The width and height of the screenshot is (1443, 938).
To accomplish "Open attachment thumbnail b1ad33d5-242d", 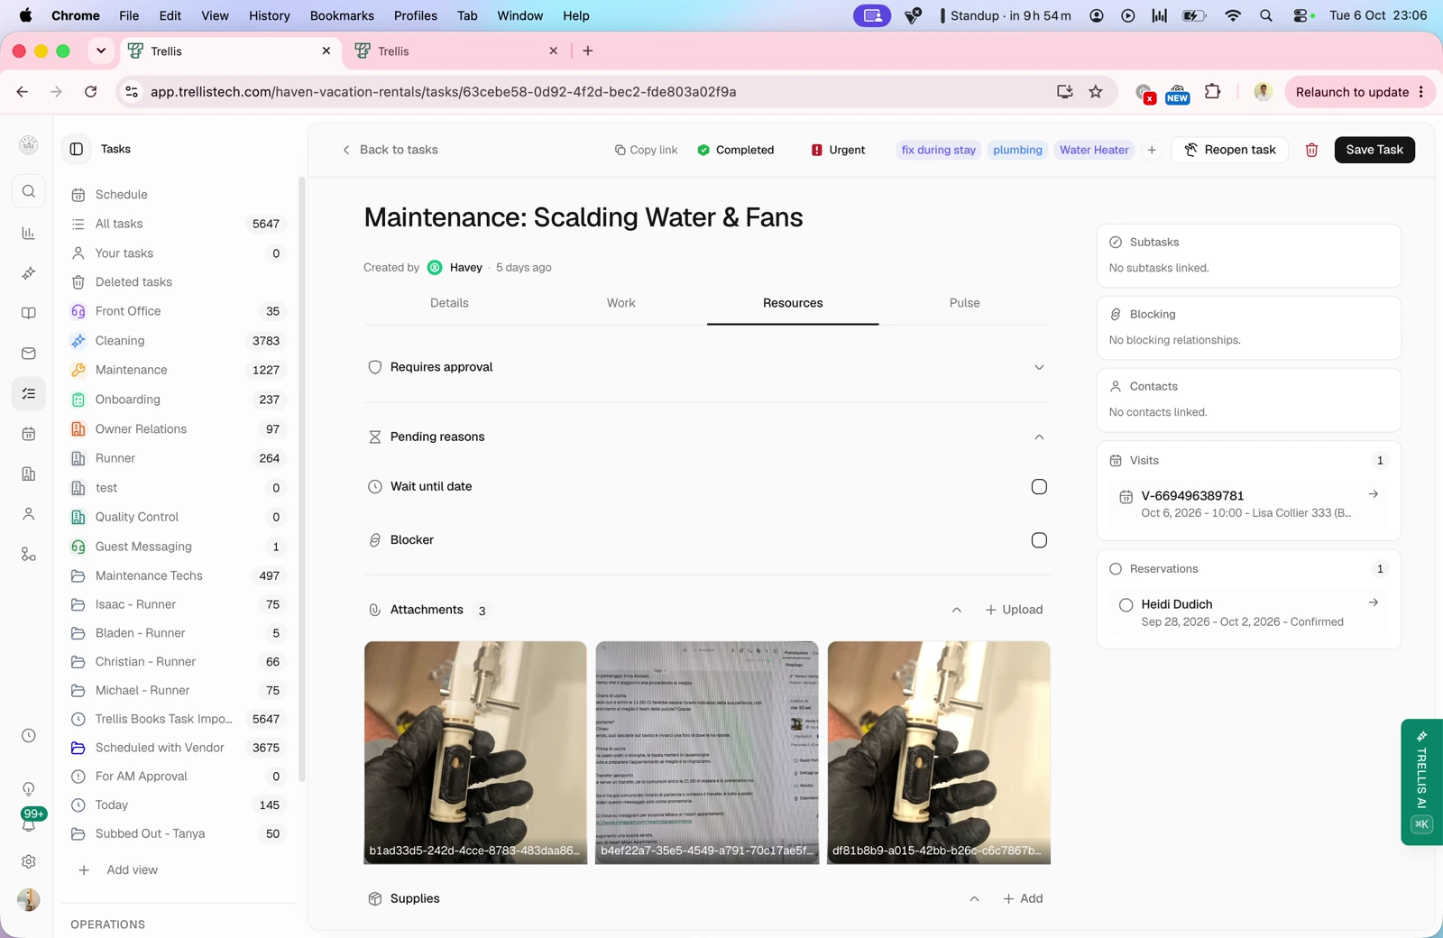I will [x=475, y=752].
